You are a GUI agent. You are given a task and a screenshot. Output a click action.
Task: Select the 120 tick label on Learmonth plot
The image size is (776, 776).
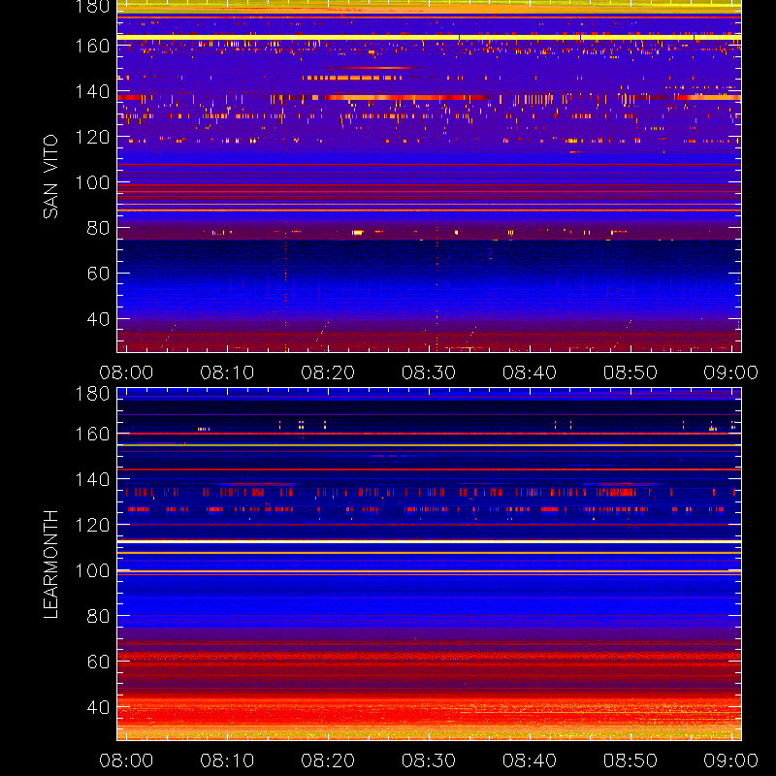92,525
